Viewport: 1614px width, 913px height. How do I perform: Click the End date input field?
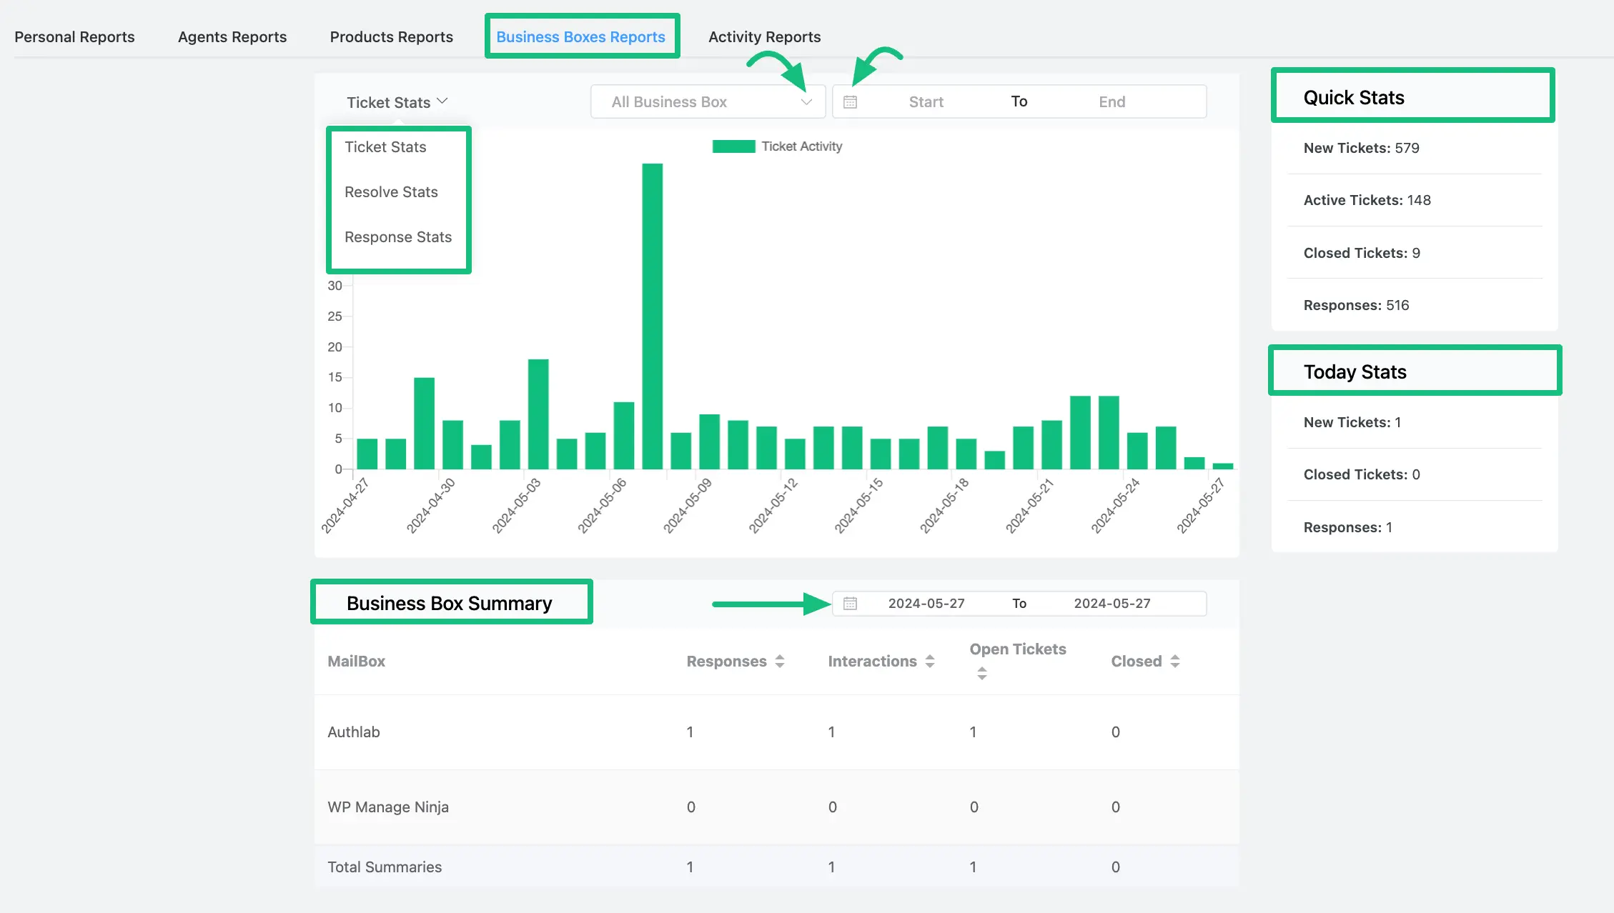point(1112,101)
